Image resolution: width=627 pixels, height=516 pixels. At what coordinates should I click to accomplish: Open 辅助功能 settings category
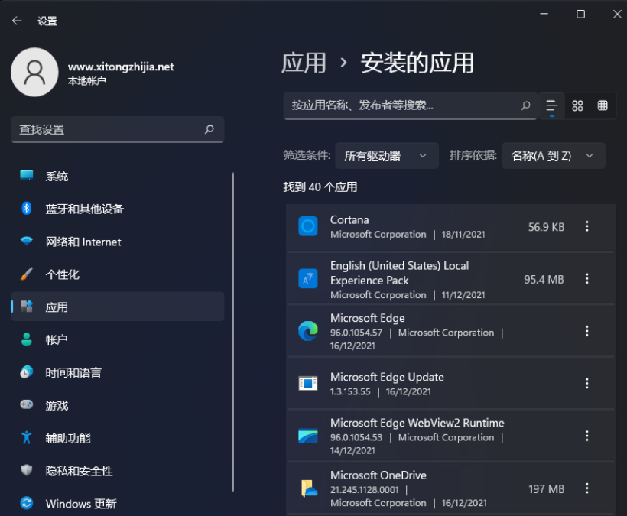(x=117, y=438)
